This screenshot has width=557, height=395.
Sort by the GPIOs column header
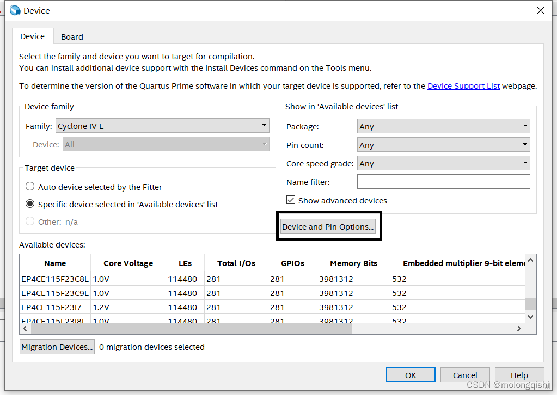[x=293, y=263]
